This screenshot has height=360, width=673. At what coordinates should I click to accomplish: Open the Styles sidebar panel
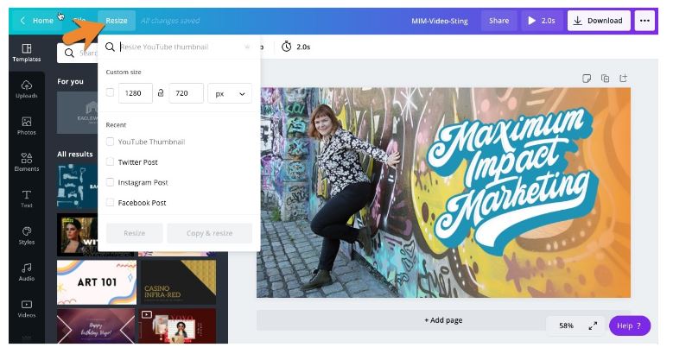pos(26,236)
